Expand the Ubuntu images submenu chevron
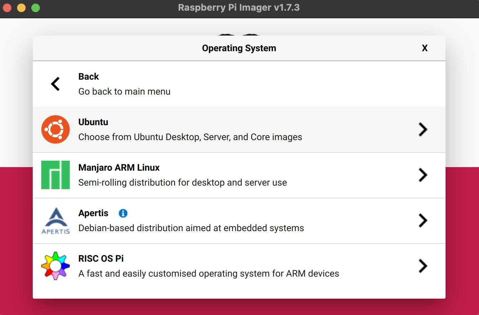This screenshot has height=315, width=479. click(x=423, y=129)
